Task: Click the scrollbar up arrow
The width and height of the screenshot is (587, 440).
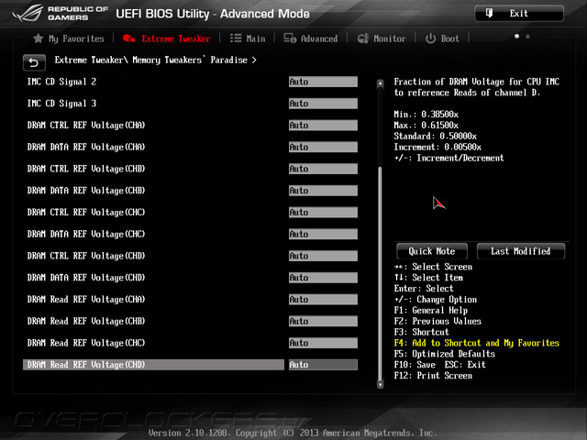Action: click(x=381, y=83)
